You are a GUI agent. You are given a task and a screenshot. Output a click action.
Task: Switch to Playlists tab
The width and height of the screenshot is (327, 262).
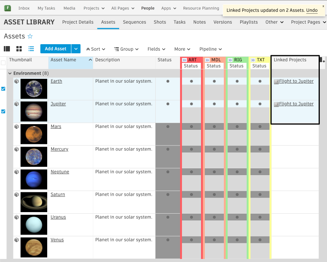[x=249, y=22]
